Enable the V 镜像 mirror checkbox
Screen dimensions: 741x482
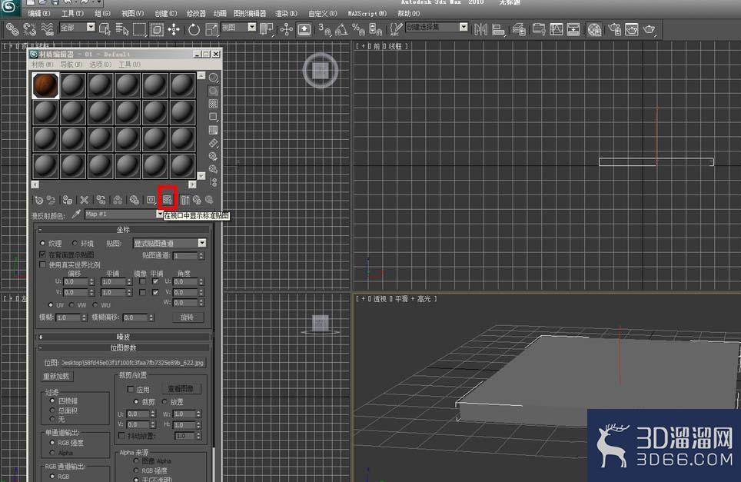click(142, 293)
